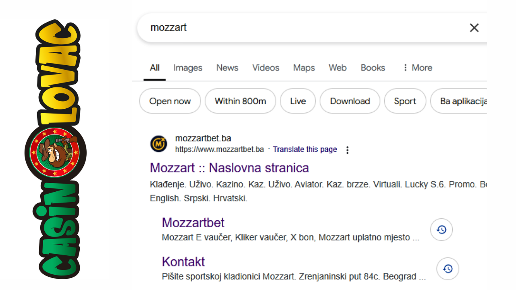Open the News results tab
This screenshot has width=516, height=290.
tap(227, 68)
